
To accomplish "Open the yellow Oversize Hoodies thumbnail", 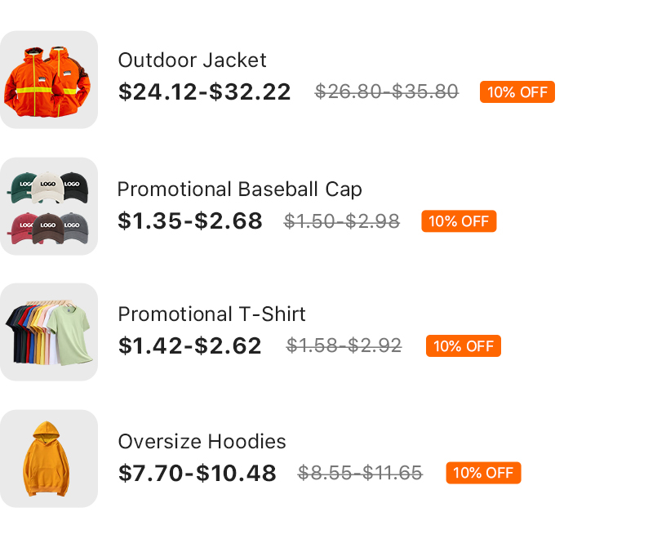I will coord(49,459).
